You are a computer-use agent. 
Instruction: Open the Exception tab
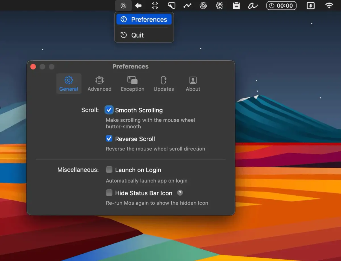click(x=132, y=84)
